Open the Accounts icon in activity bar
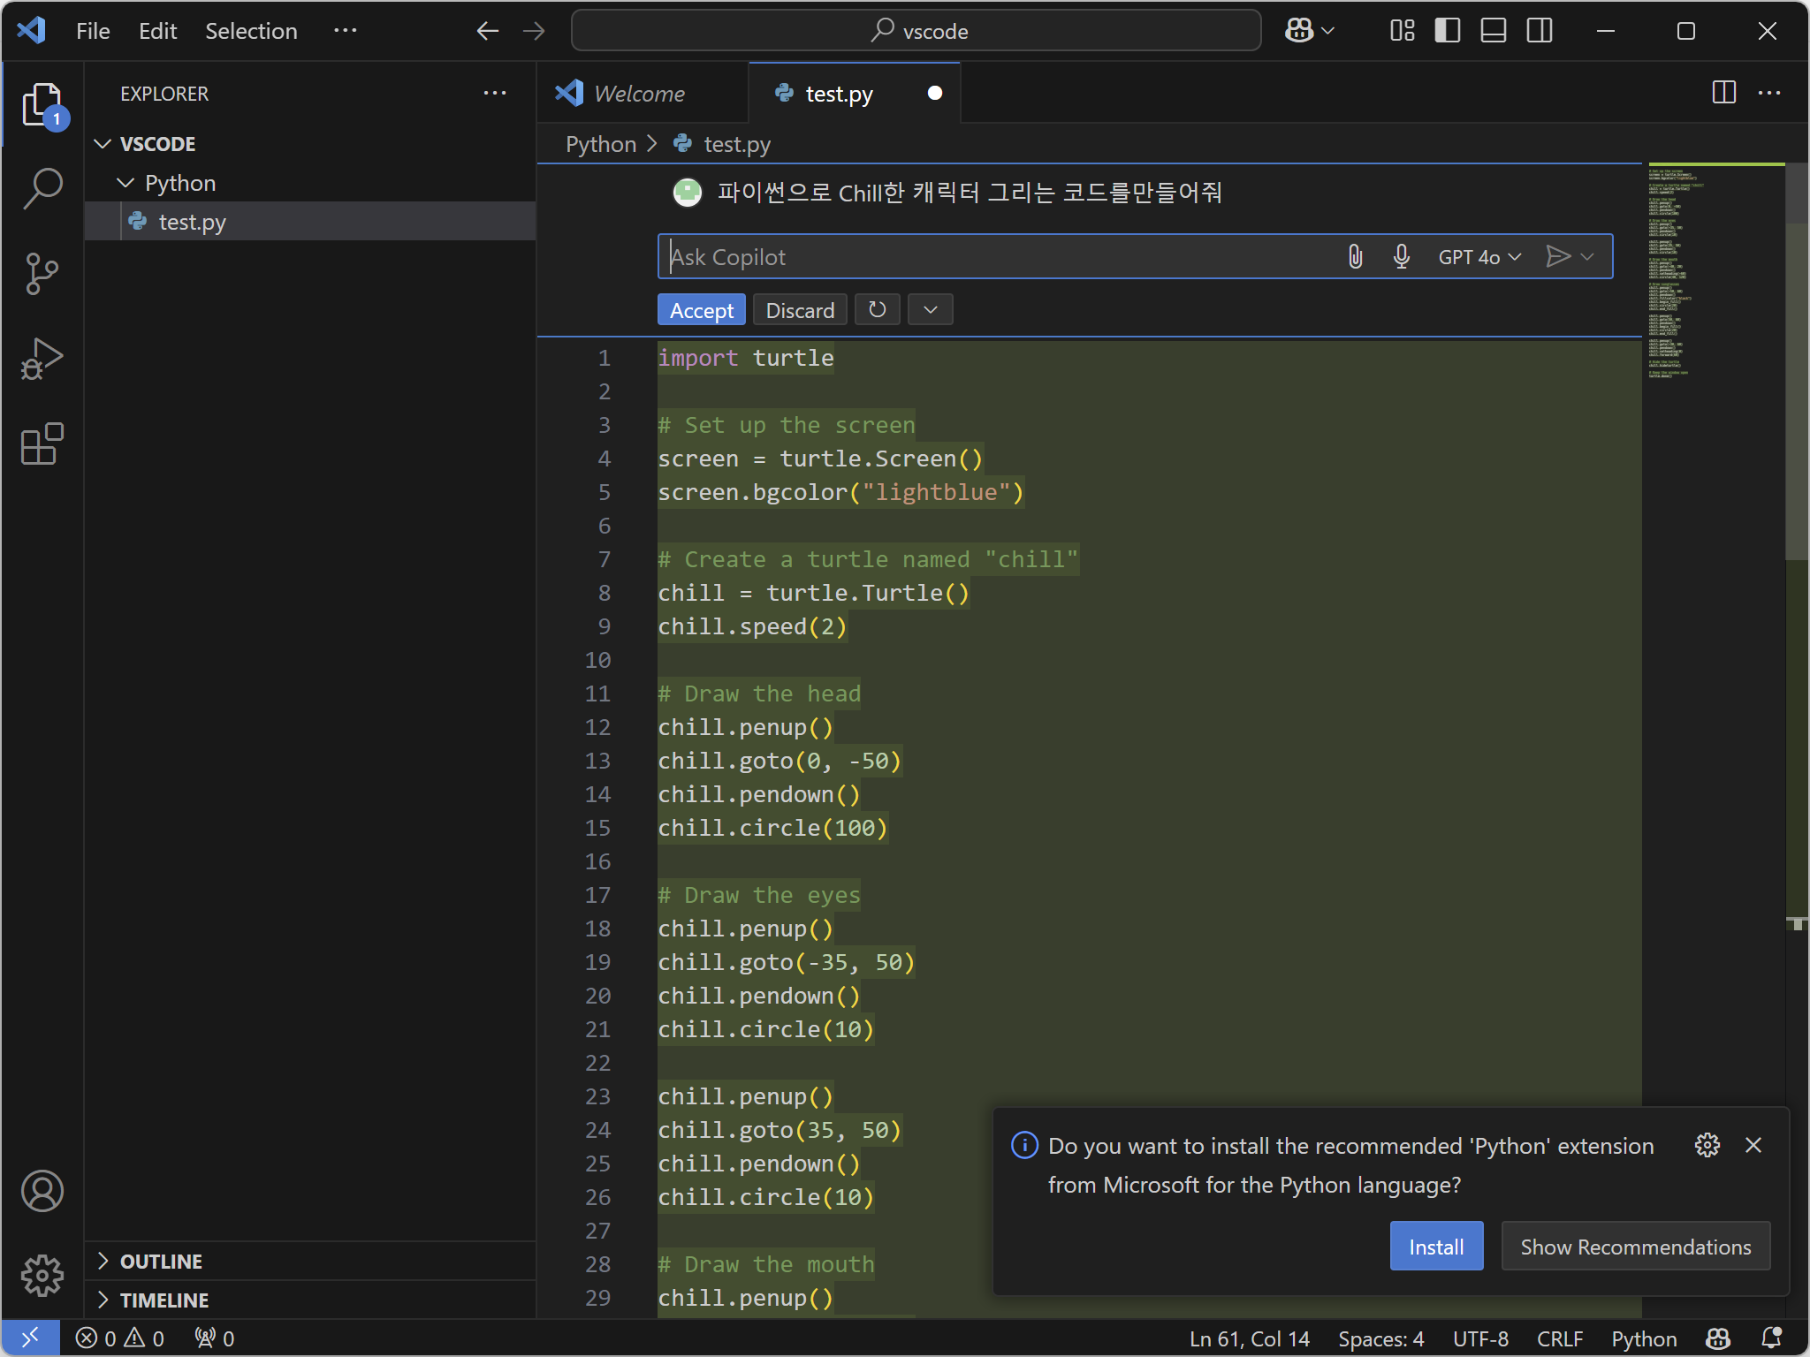 click(x=42, y=1191)
